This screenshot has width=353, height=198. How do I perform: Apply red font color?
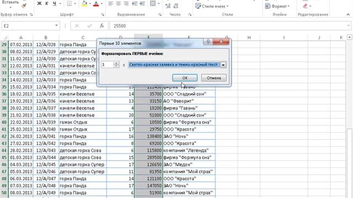96,4
